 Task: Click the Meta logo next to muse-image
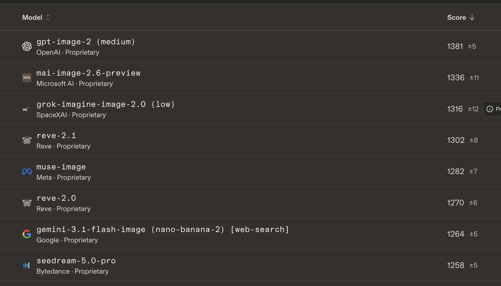[27, 171]
